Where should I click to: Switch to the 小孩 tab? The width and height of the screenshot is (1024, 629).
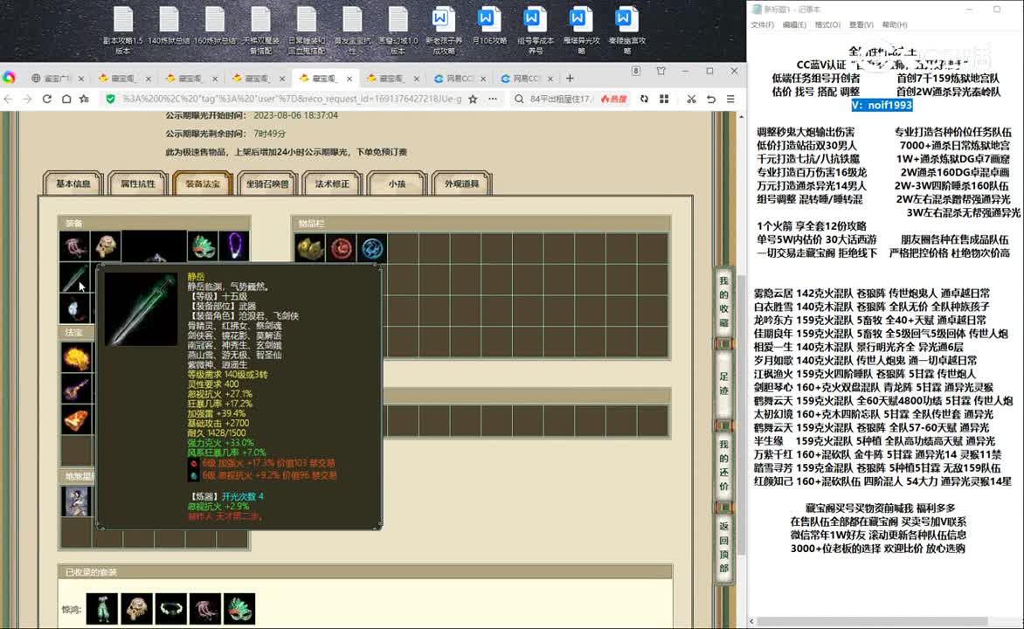[397, 183]
